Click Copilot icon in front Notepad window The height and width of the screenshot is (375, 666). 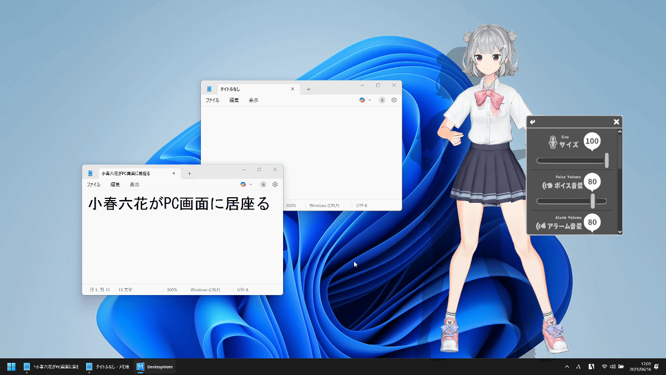pyautogui.click(x=243, y=184)
